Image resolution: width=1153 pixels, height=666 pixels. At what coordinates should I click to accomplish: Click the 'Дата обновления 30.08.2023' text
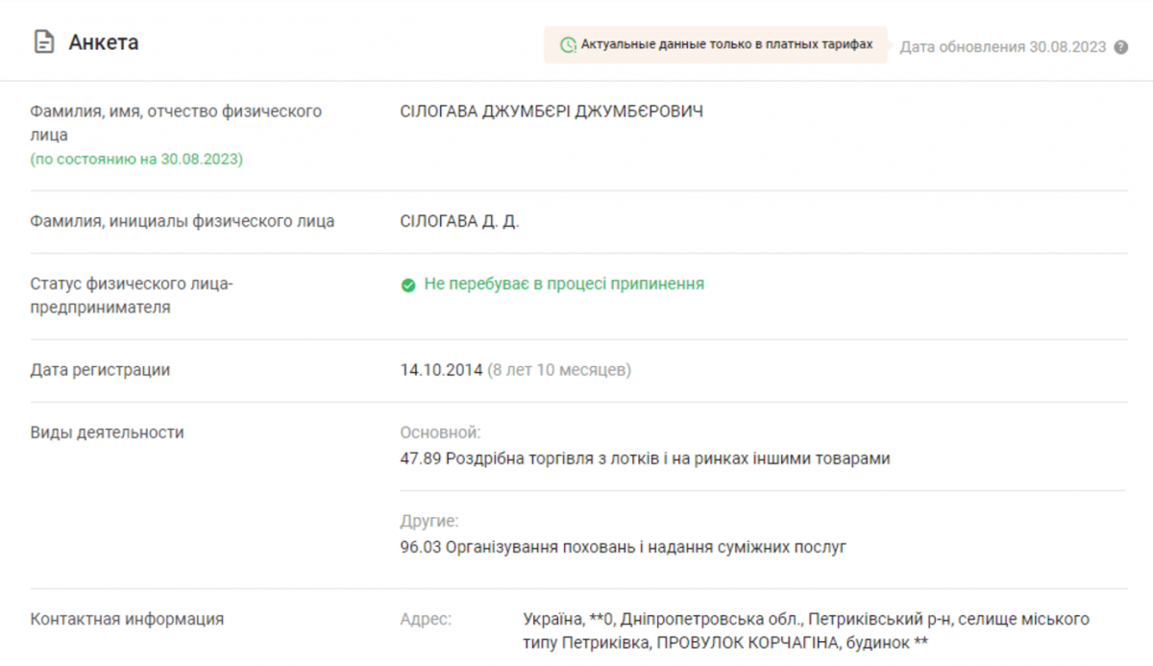pos(1002,47)
